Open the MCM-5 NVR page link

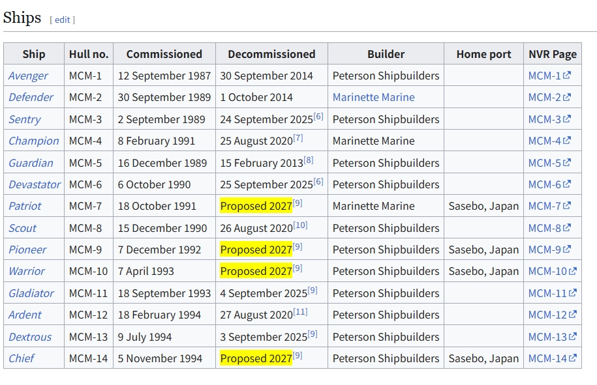click(544, 163)
